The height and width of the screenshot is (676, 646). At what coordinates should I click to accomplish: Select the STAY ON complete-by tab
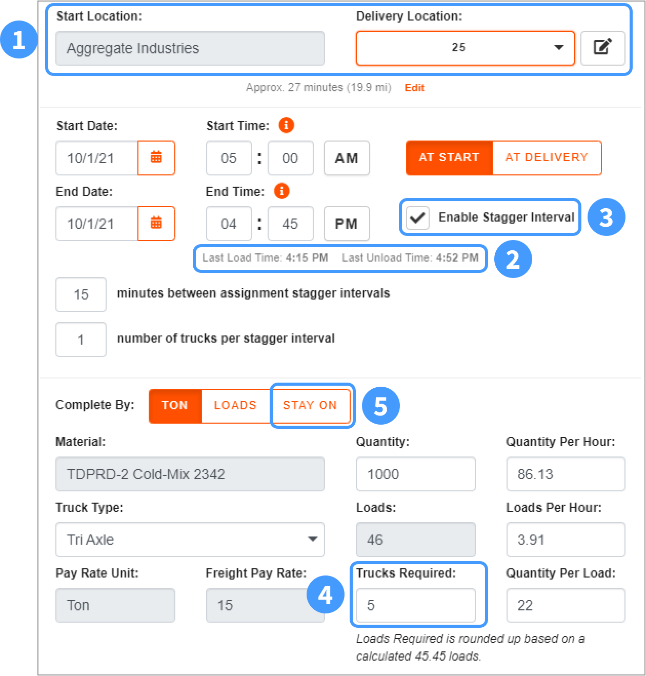click(310, 405)
